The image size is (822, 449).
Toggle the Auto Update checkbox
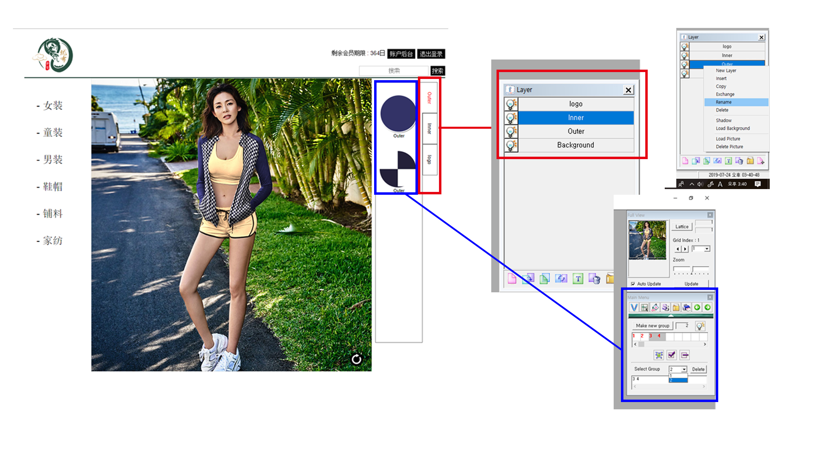pyautogui.click(x=633, y=284)
